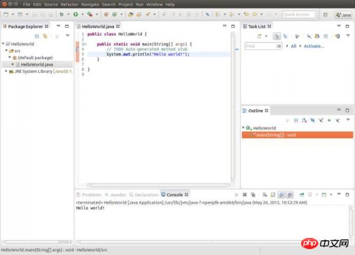Click the green Run button in the toolbar

coord(76,14)
